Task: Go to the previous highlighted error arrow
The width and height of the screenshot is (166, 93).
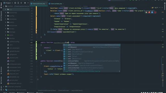Action: tap(160, 7)
